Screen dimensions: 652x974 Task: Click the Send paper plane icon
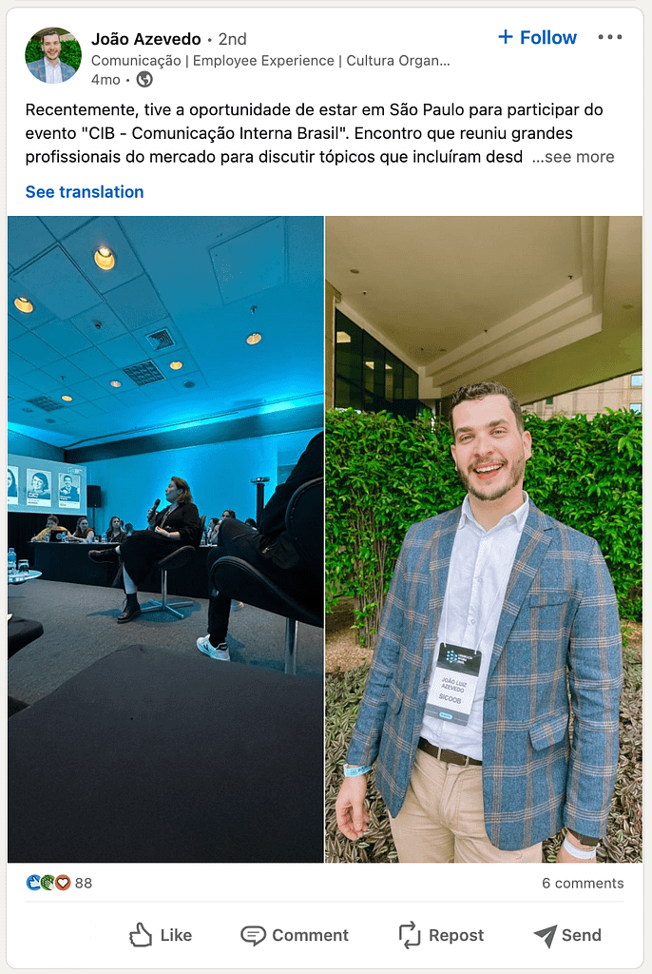coord(546,935)
